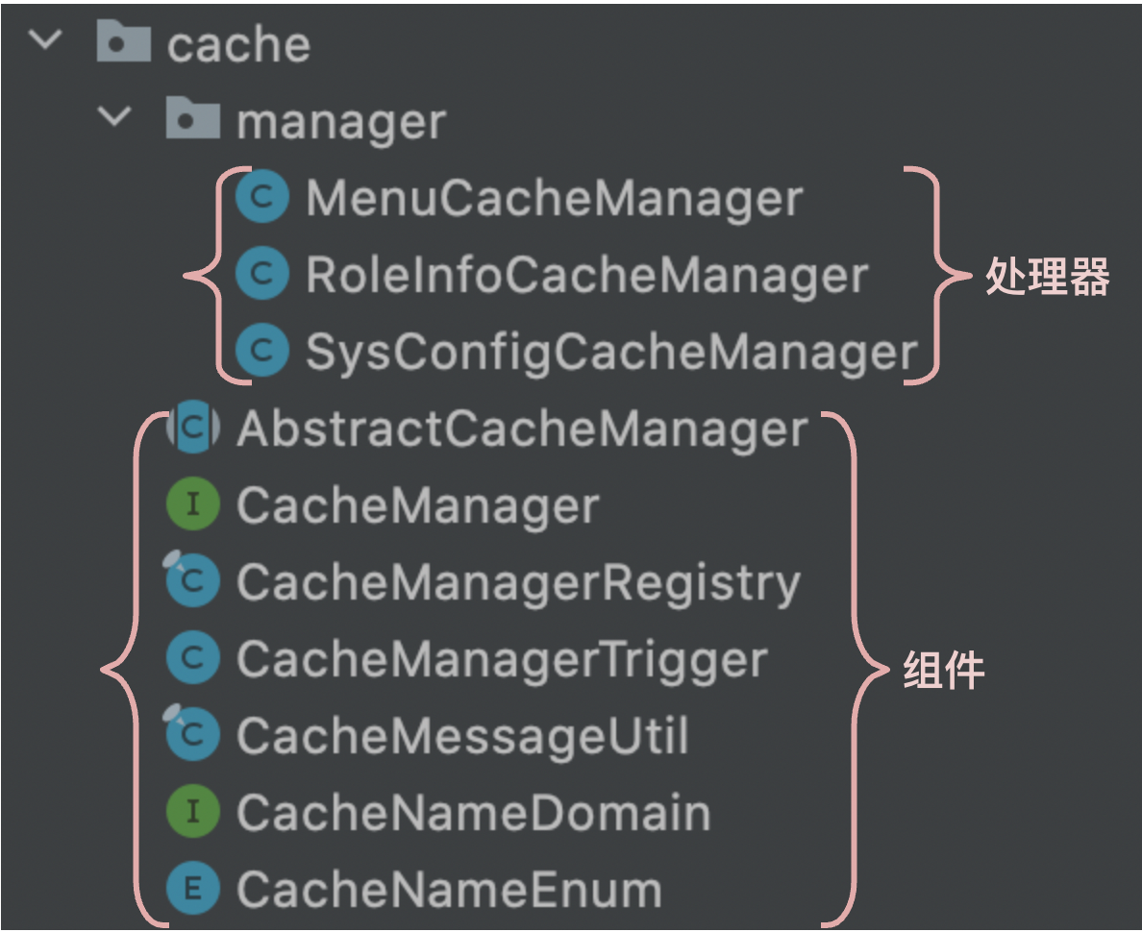The image size is (1142, 932).
Task: Select SysConfigCacheManager in the tree
Action: [x=609, y=353]
